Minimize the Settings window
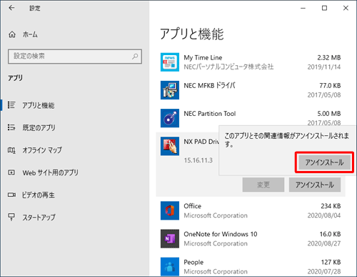Image resolution: width=357 pixels, height=277 pixels. (x=303, y=8)
